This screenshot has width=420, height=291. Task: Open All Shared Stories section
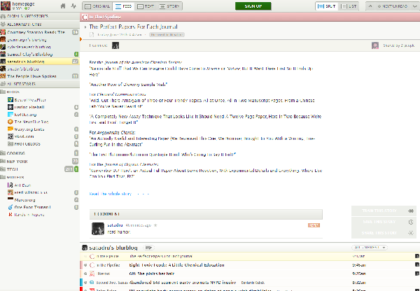point(40,24)
